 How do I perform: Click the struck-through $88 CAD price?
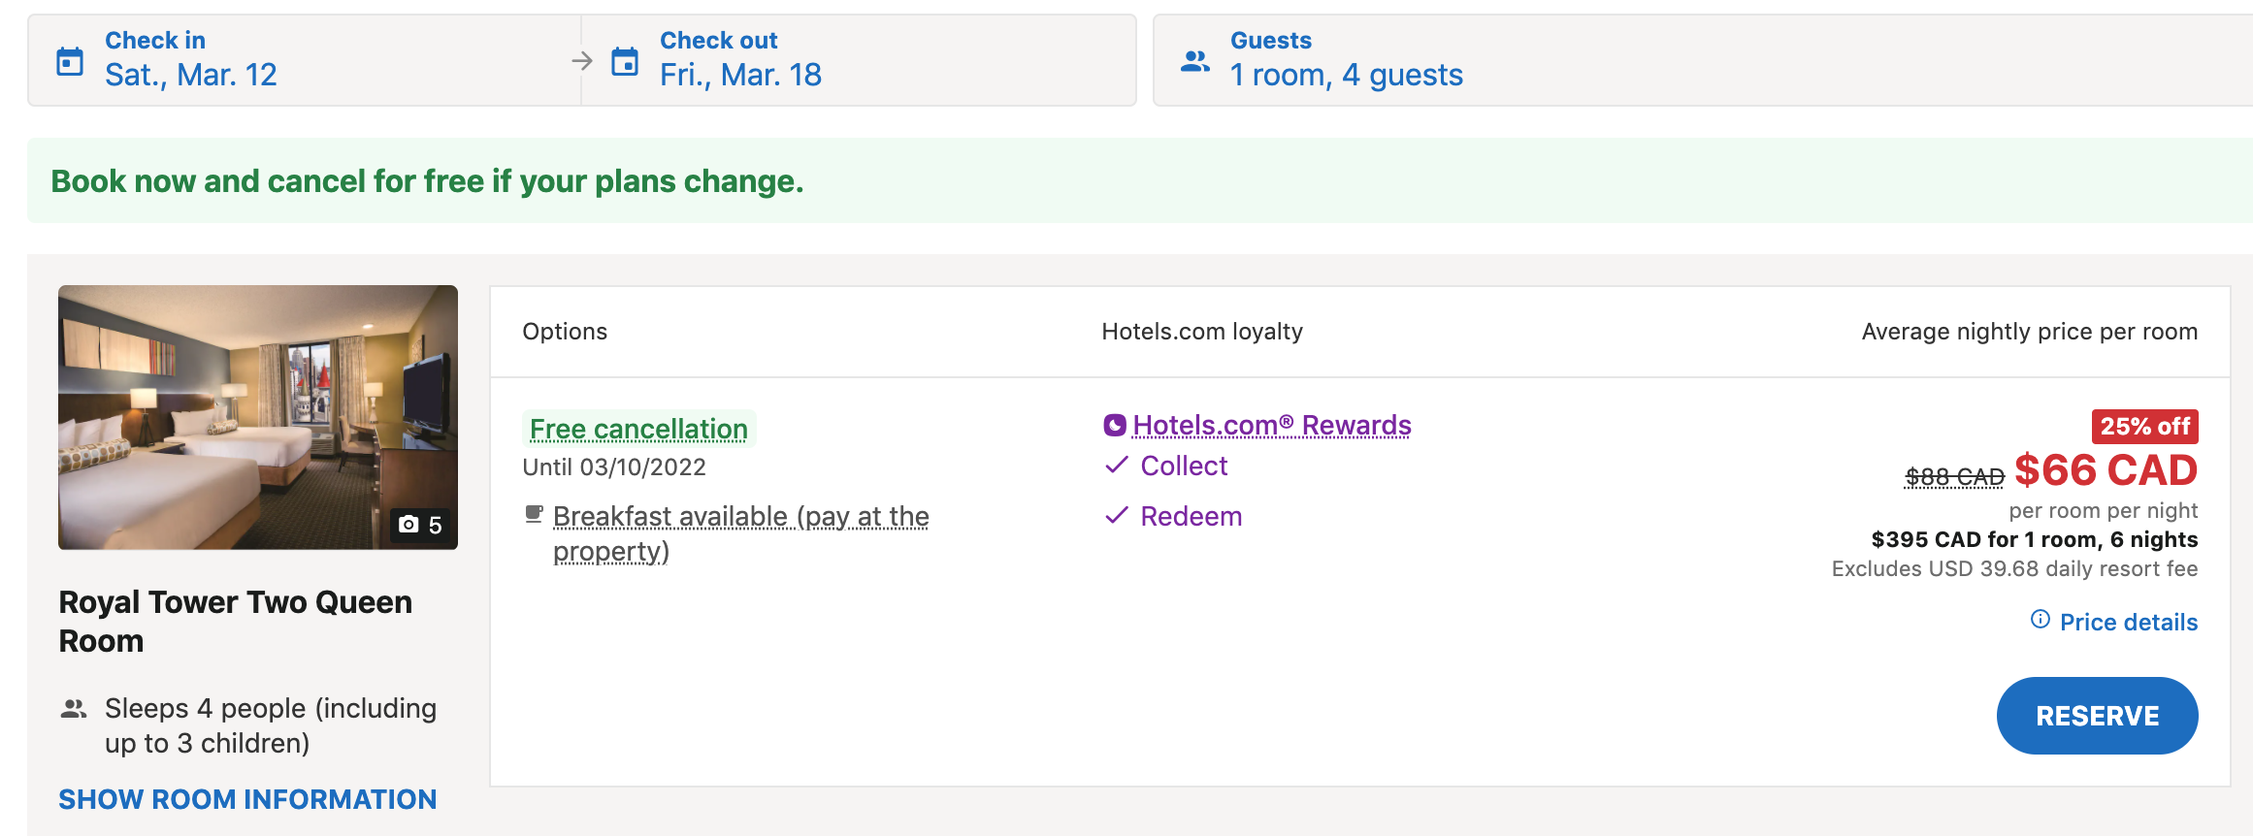click(x=1954, y=476)
